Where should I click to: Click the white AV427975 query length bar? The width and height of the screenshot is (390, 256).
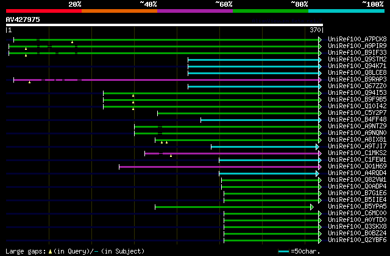165,25
